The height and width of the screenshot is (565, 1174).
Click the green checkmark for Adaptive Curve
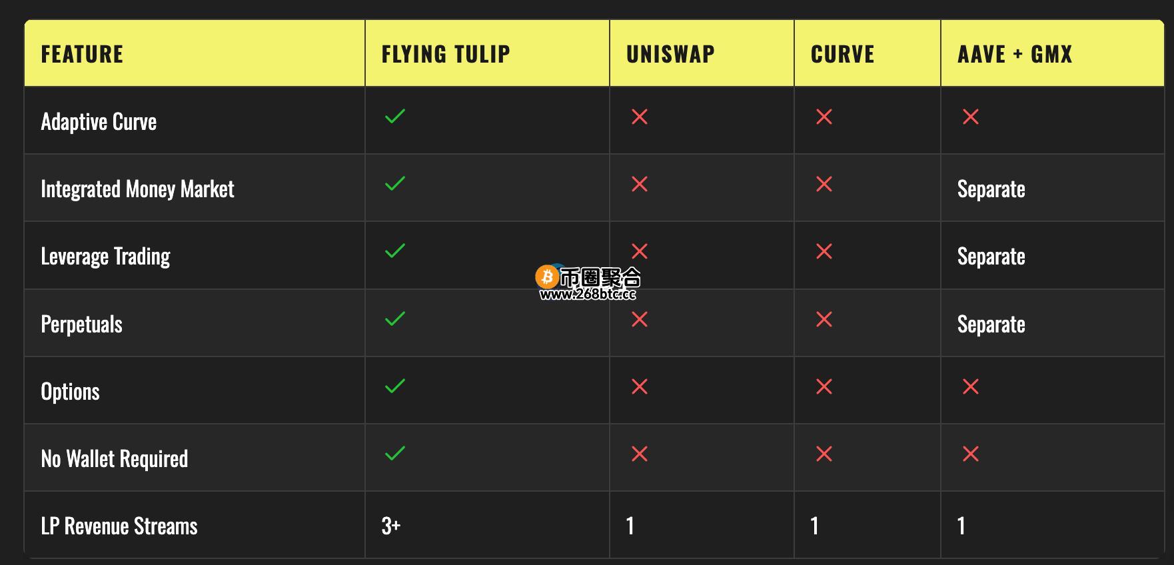click(x=395, y=117)
